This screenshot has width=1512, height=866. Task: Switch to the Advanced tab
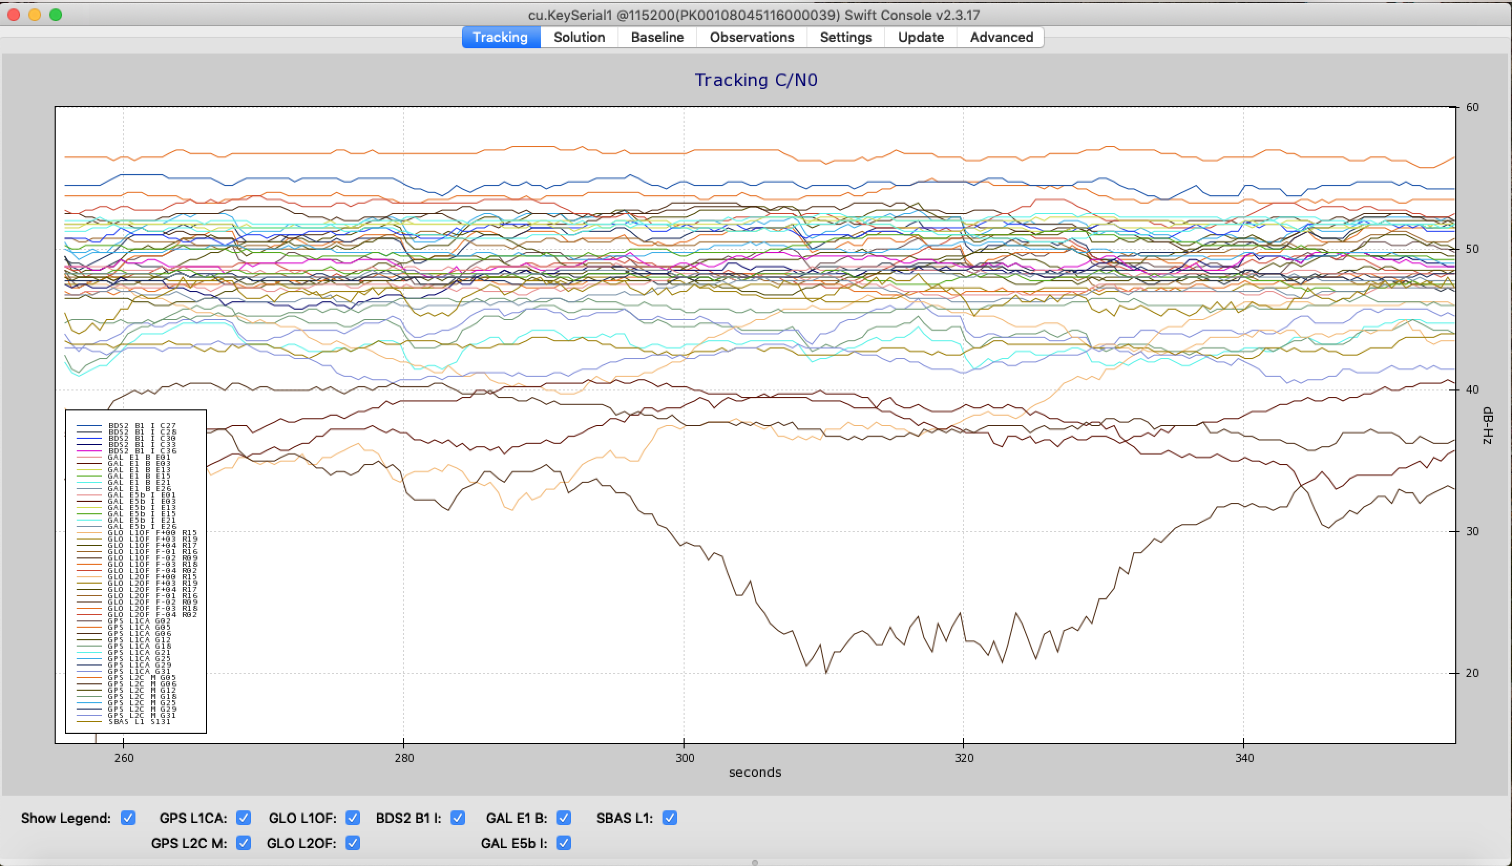tap(1001, 37)
